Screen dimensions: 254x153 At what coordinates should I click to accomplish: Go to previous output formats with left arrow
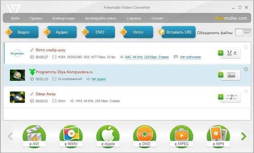click(x=10, y=136)
